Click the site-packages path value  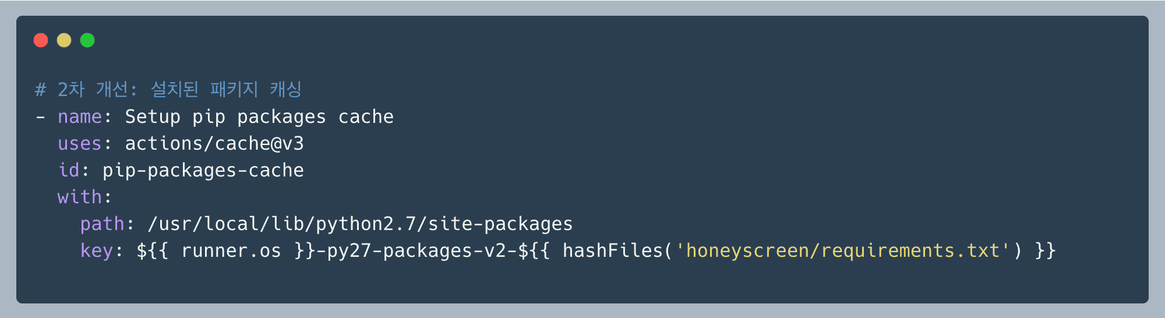tap(360, 224)
